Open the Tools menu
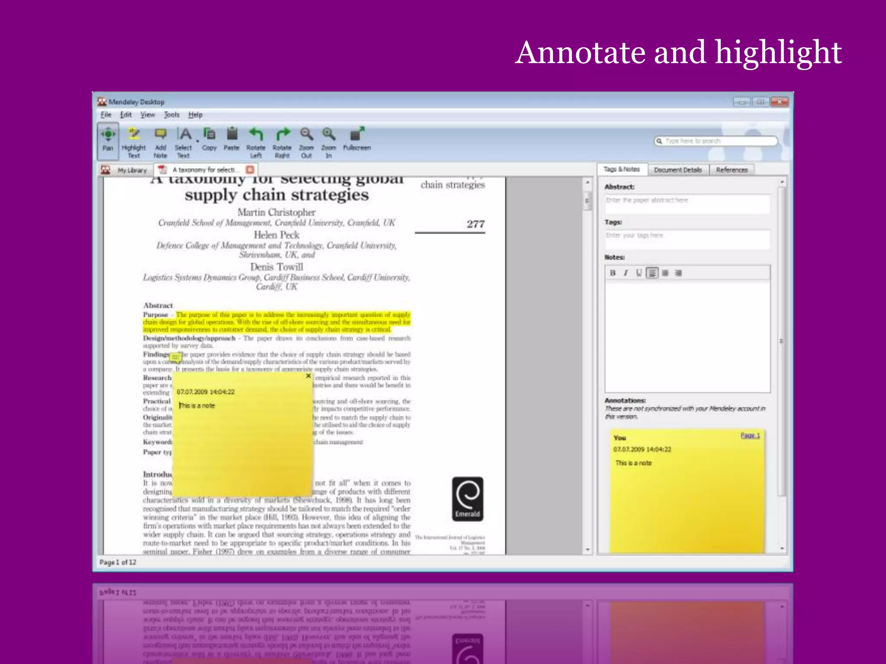The image size is (886, 664). (x=171, y=115)
